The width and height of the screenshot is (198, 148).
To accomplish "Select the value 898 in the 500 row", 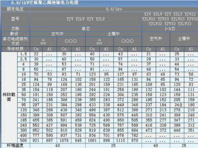I will (x=107, y=140).
